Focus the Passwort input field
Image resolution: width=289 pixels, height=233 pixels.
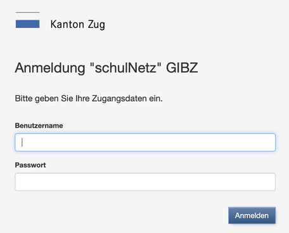point(145,182)
